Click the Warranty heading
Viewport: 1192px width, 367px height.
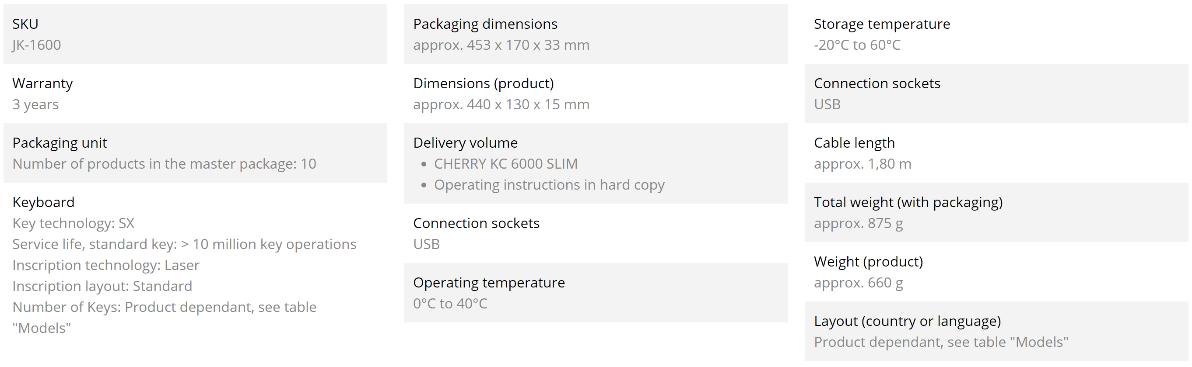coord(42,83)
